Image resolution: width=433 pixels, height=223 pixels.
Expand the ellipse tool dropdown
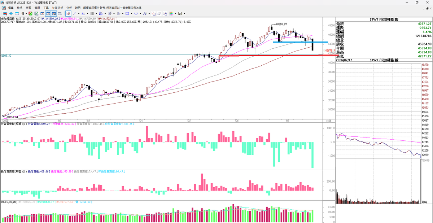coord(140,14)
